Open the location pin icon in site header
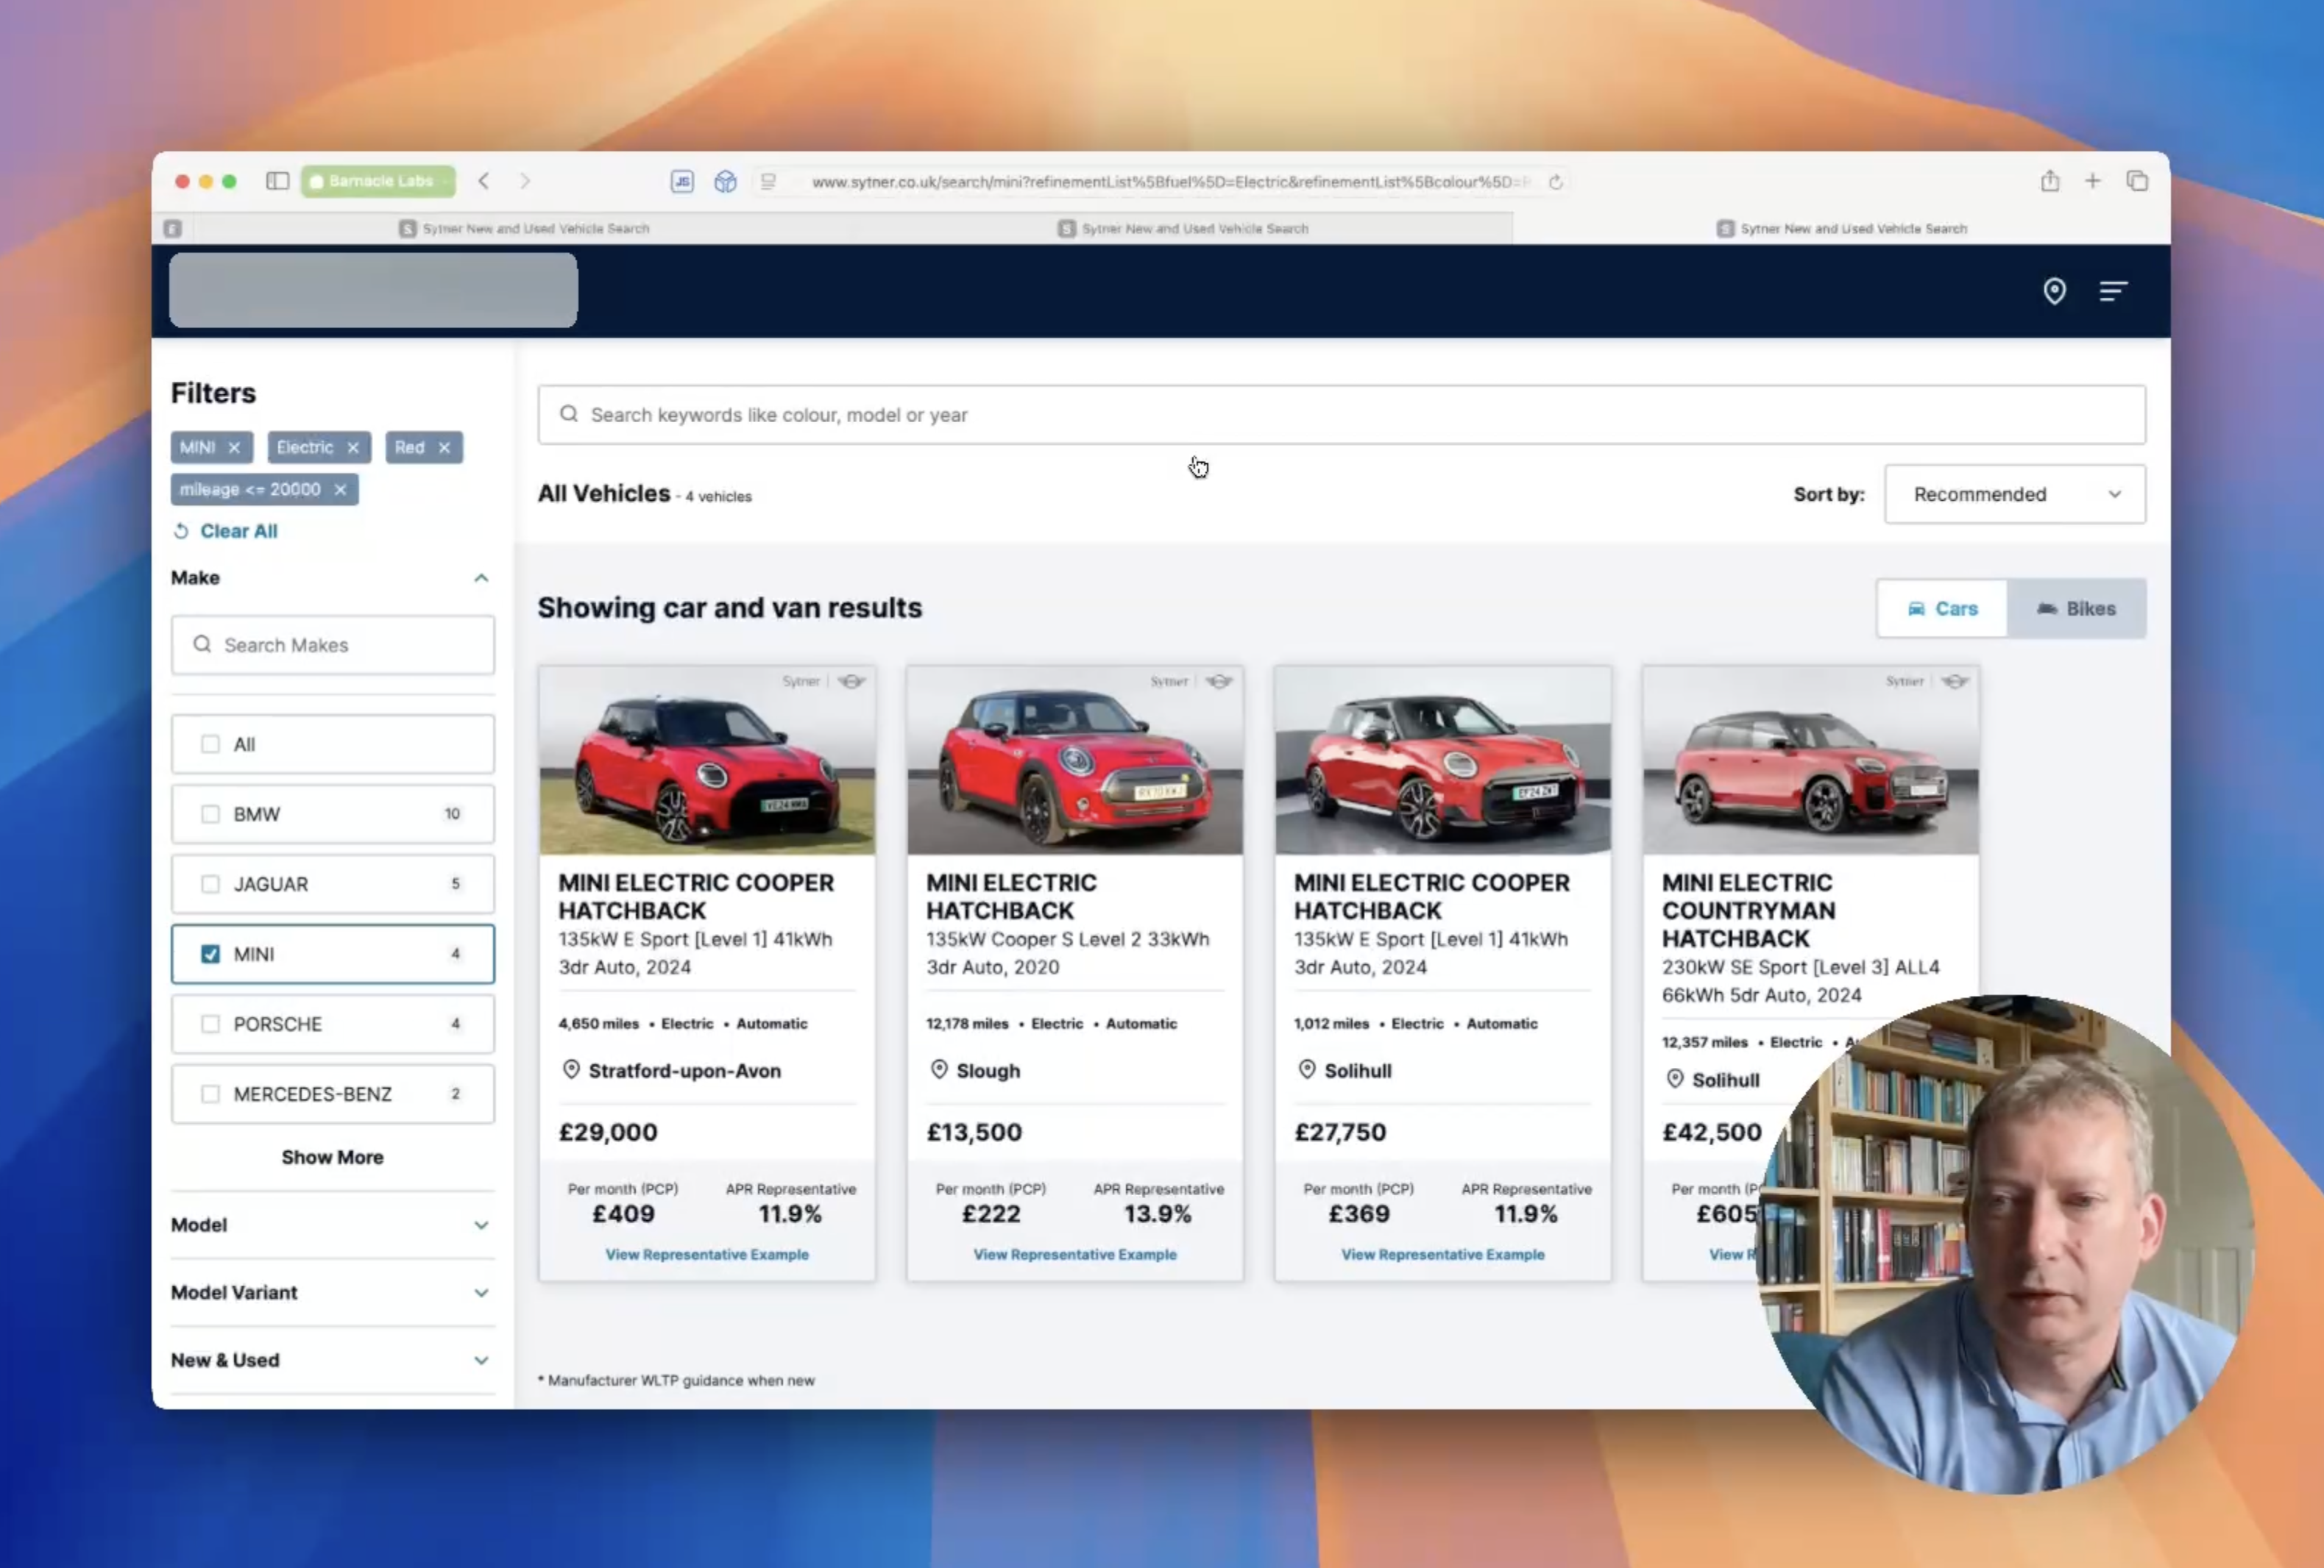The image size is (2324, 1568). (2054, 291)
